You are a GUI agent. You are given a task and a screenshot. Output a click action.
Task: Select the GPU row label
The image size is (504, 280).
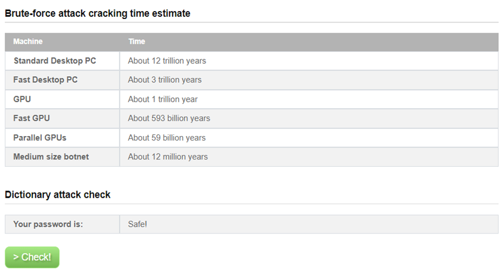pyautogui.click(x=22, y=99)
